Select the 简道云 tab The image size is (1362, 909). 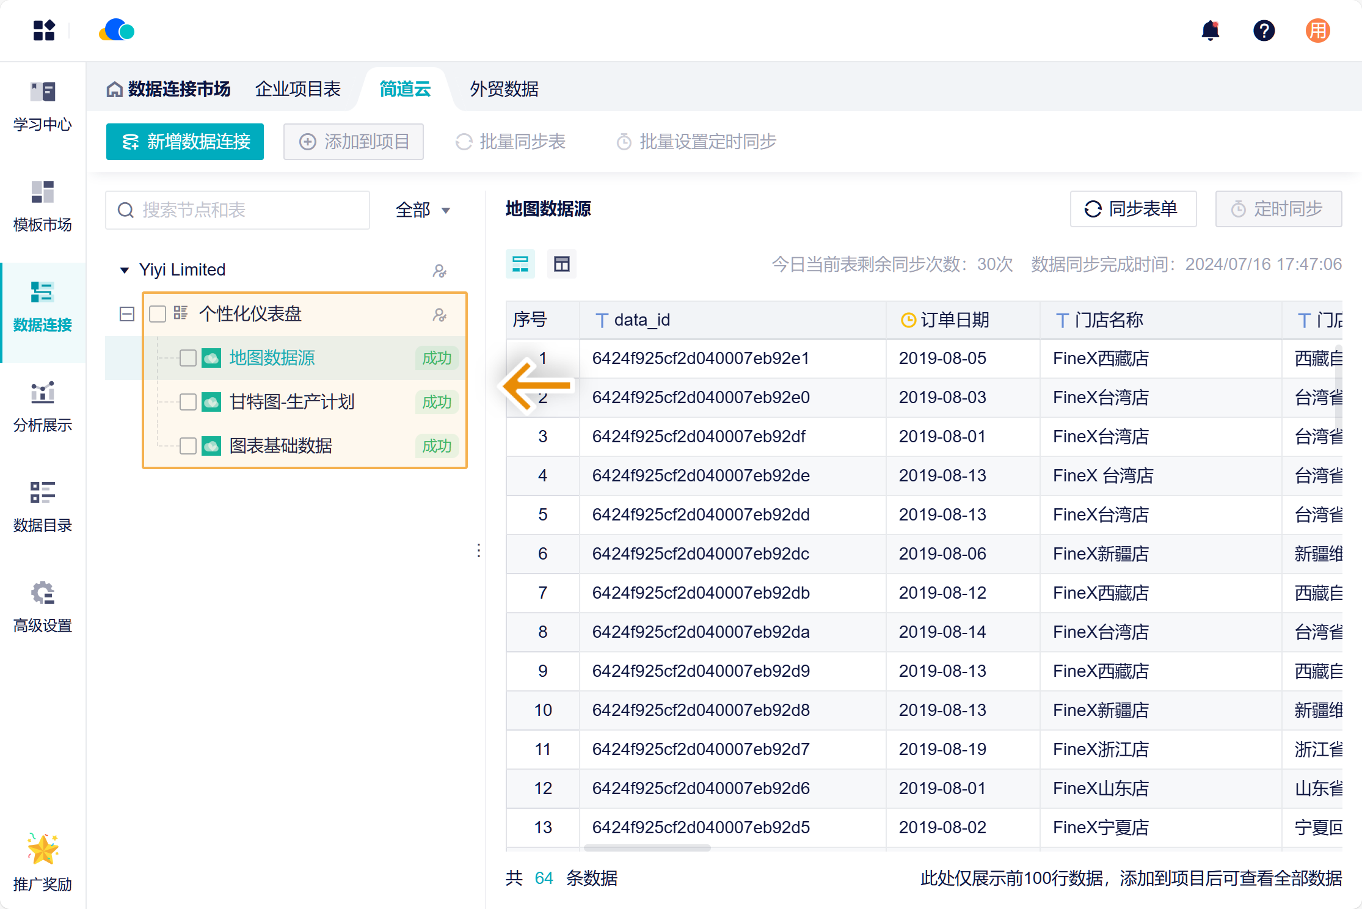[405, 89]
